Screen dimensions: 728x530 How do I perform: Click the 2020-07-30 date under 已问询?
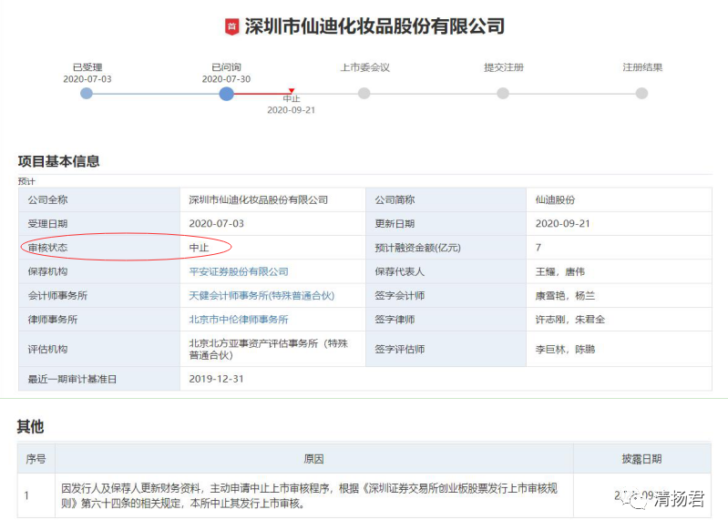click(226, 79)
